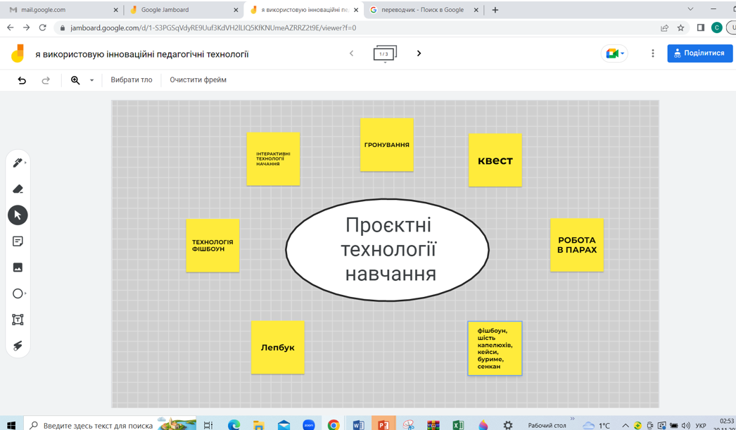
Task: Expand the zoom level dropdown arrow
Action: point(91,80)
